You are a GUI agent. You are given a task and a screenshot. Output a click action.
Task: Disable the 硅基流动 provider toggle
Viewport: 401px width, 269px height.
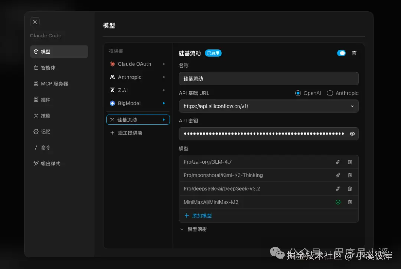[341, 53]
